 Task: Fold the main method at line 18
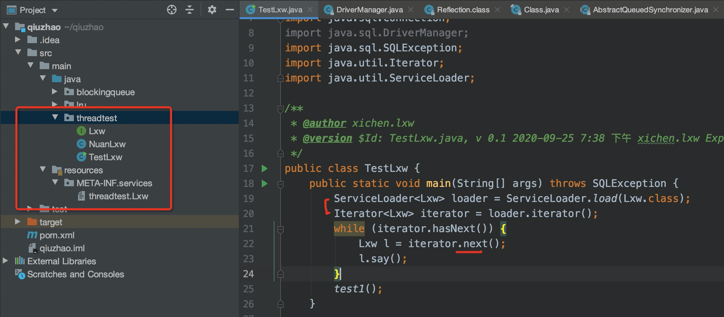280,184
